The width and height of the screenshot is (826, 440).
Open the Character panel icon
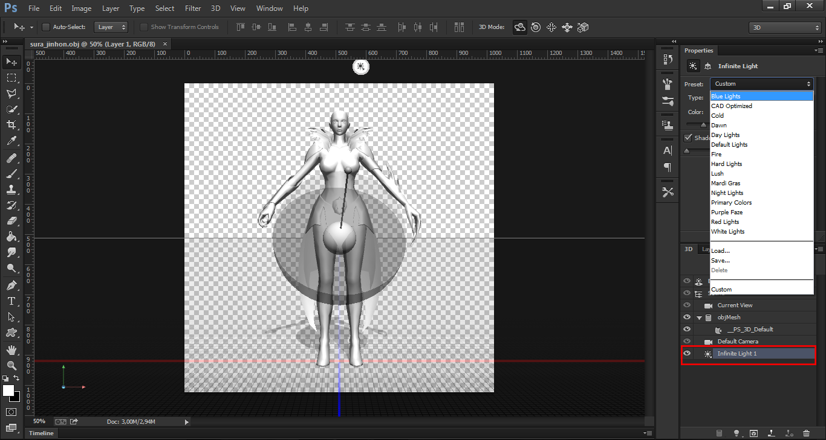click(668, 150)
